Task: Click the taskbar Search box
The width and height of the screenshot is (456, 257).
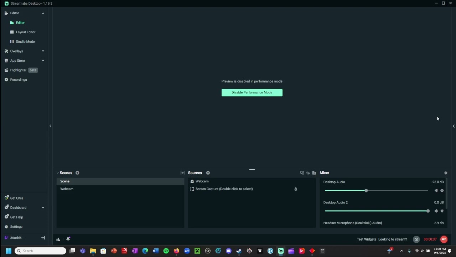Action: (x=40, y=251)
